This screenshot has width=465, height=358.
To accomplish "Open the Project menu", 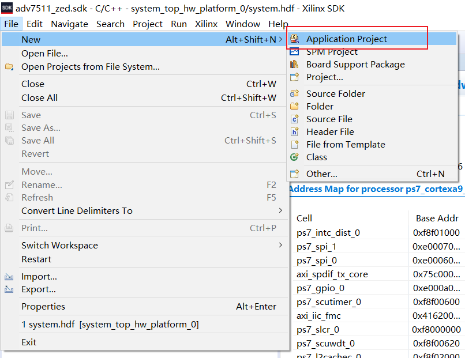I will pyautogui.click(x=148, y=24).
